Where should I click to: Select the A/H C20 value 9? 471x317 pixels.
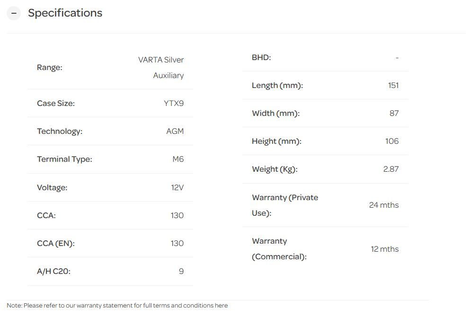181,272
